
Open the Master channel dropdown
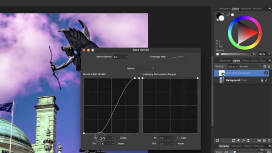point(141,68)
